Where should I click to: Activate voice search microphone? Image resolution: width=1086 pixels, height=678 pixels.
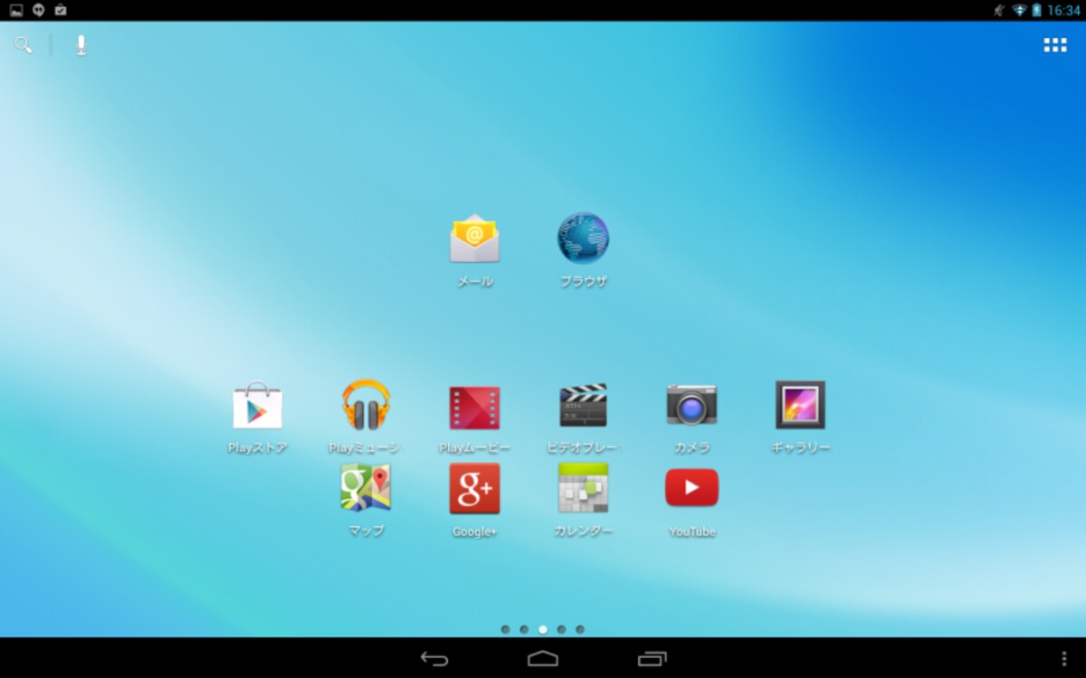tap(81, 45)
